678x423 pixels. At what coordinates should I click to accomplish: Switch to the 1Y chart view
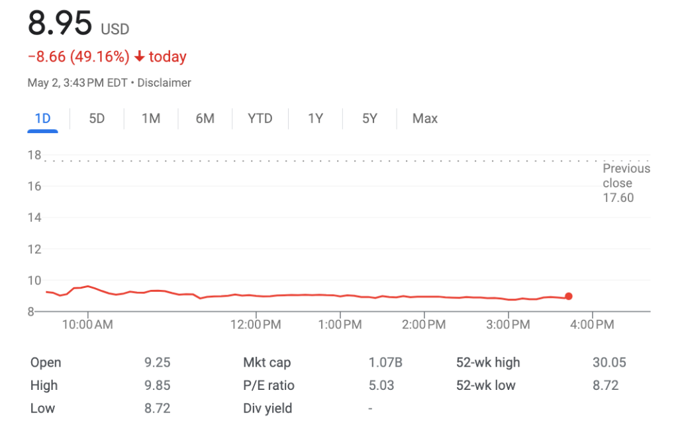pos(315,118)
